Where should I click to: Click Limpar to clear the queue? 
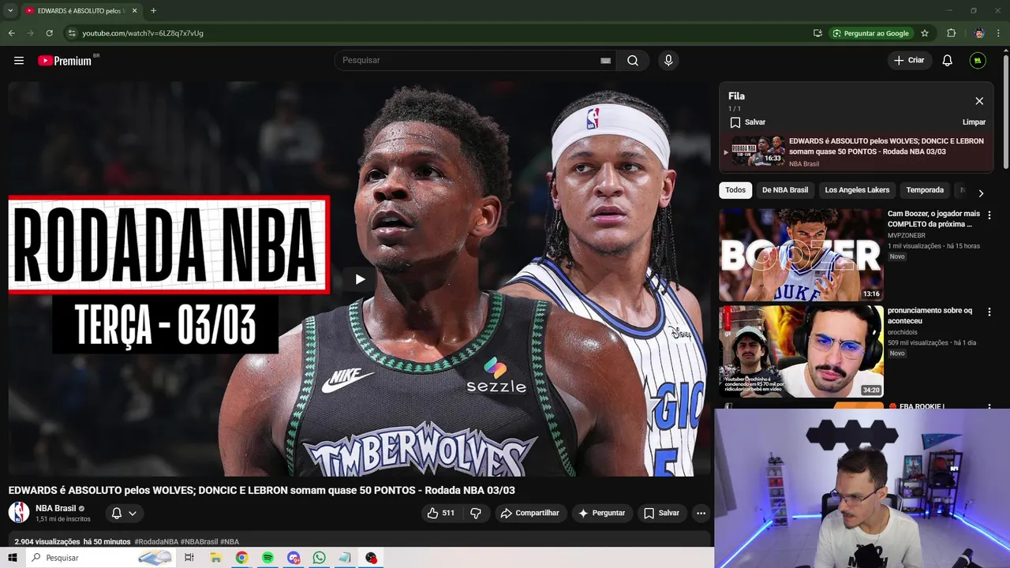974,122
